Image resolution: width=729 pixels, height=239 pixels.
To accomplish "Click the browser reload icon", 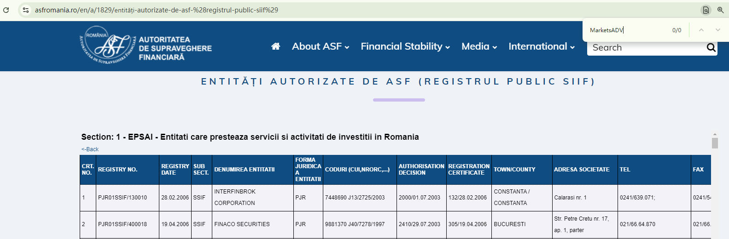I will tap(6, 10).
